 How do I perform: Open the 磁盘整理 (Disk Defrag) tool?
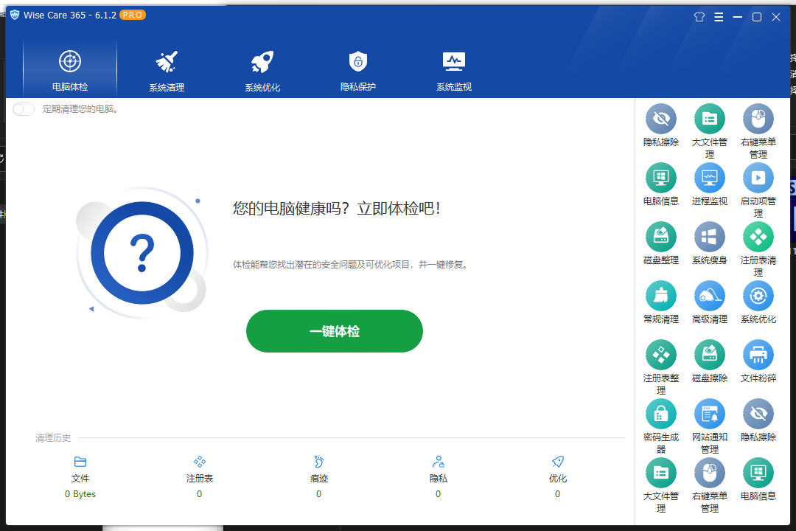tap(661, 237)
